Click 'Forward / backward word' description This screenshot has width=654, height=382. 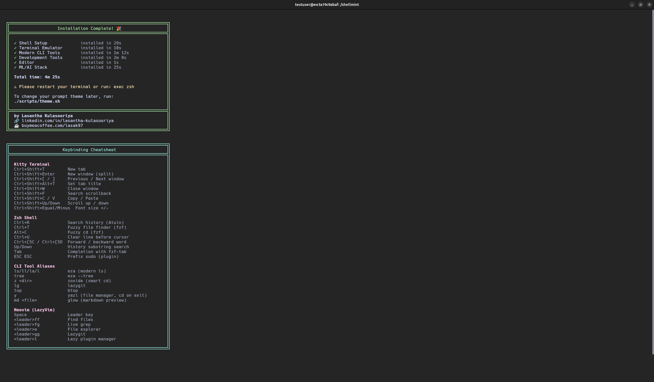pyautogui.click(x=97, y=242)
